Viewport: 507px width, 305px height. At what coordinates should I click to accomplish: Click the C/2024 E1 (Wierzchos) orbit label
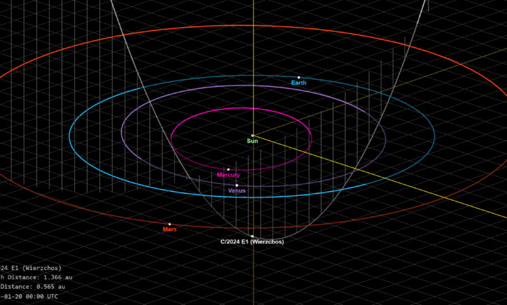(252, 241)
